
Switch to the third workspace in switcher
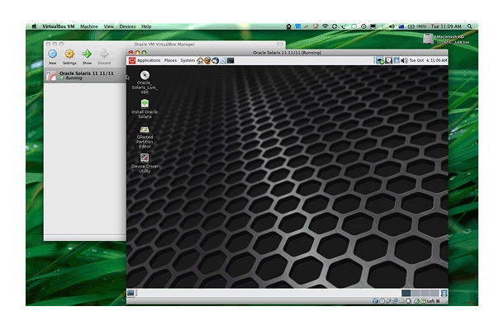[x=425, y=293]
